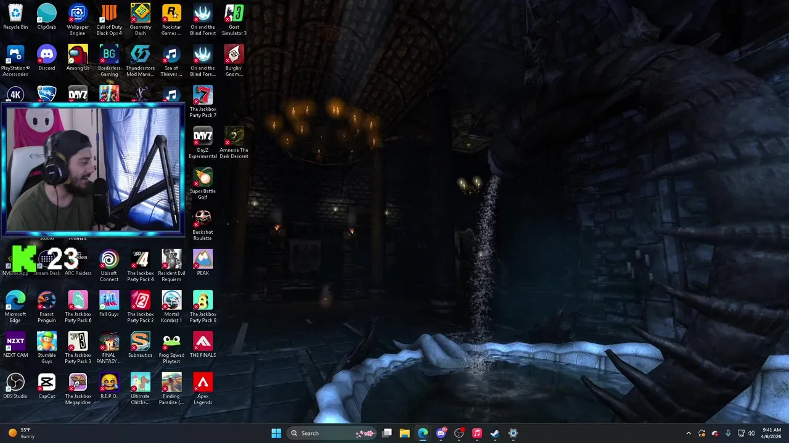Open the music app in the taskbar
The image size is (789, 443).
pyautogui.click(x=477, y=433)
